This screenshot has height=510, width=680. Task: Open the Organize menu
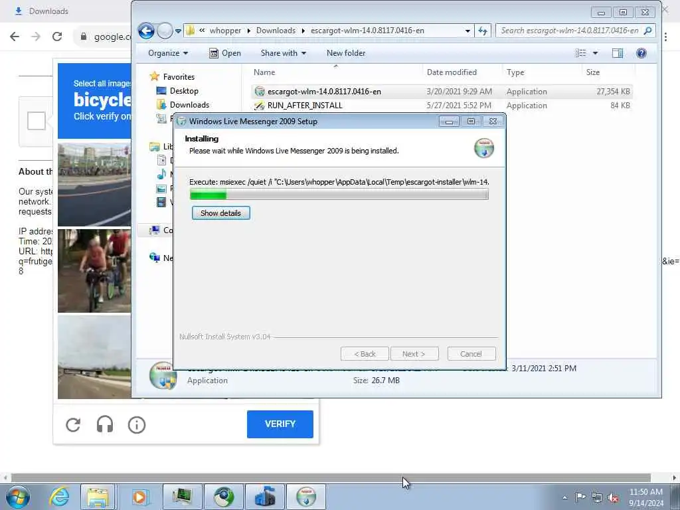168,53
